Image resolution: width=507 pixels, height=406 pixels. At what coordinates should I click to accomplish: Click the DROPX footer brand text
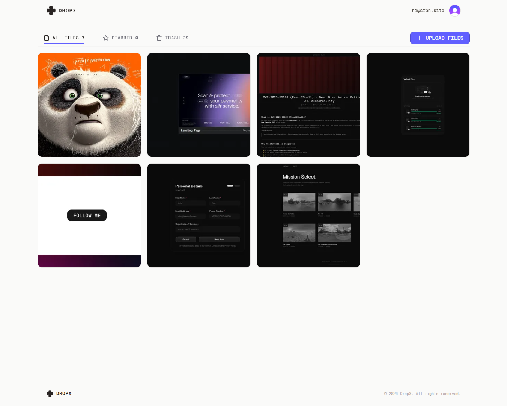click(x=64, y=394)
